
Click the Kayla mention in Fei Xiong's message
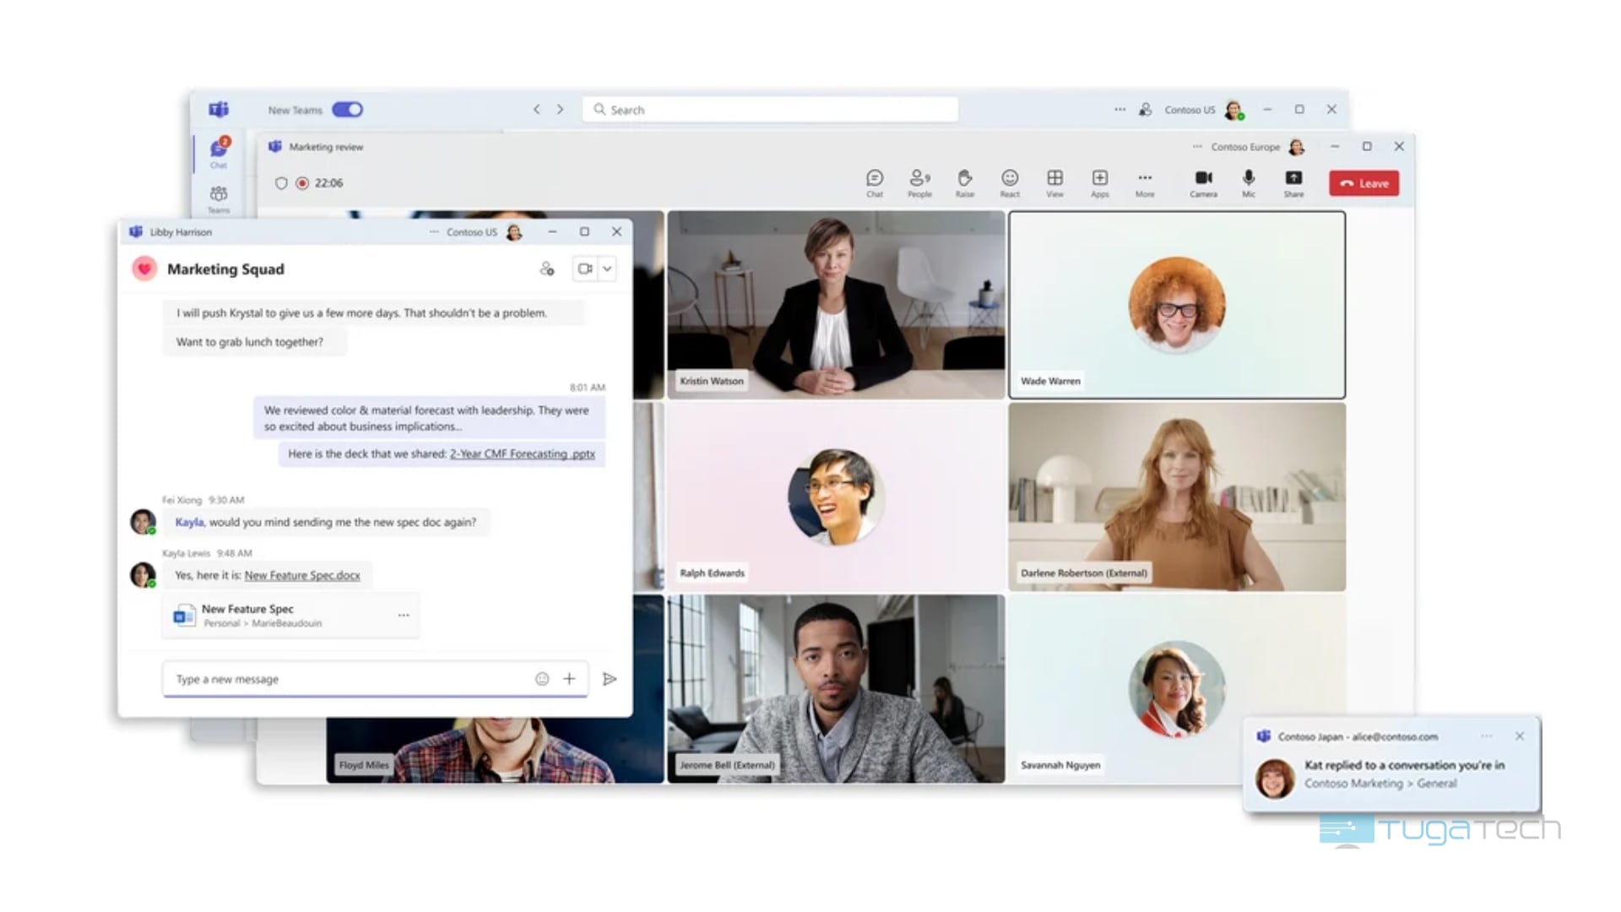click(189, 523)
